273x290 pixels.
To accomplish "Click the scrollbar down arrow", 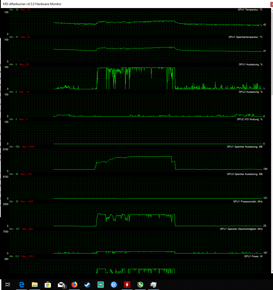I will (x=272, y=271).
